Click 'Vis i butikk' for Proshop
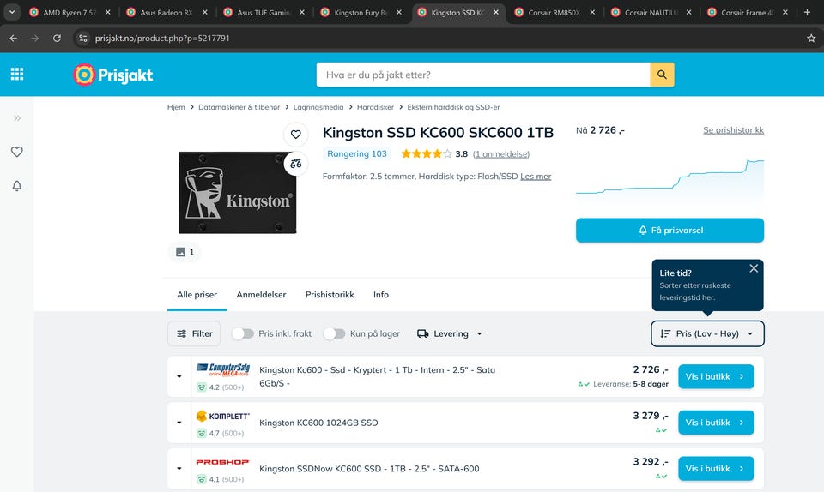Screen dimensions: 824x492 pos(716,468)
